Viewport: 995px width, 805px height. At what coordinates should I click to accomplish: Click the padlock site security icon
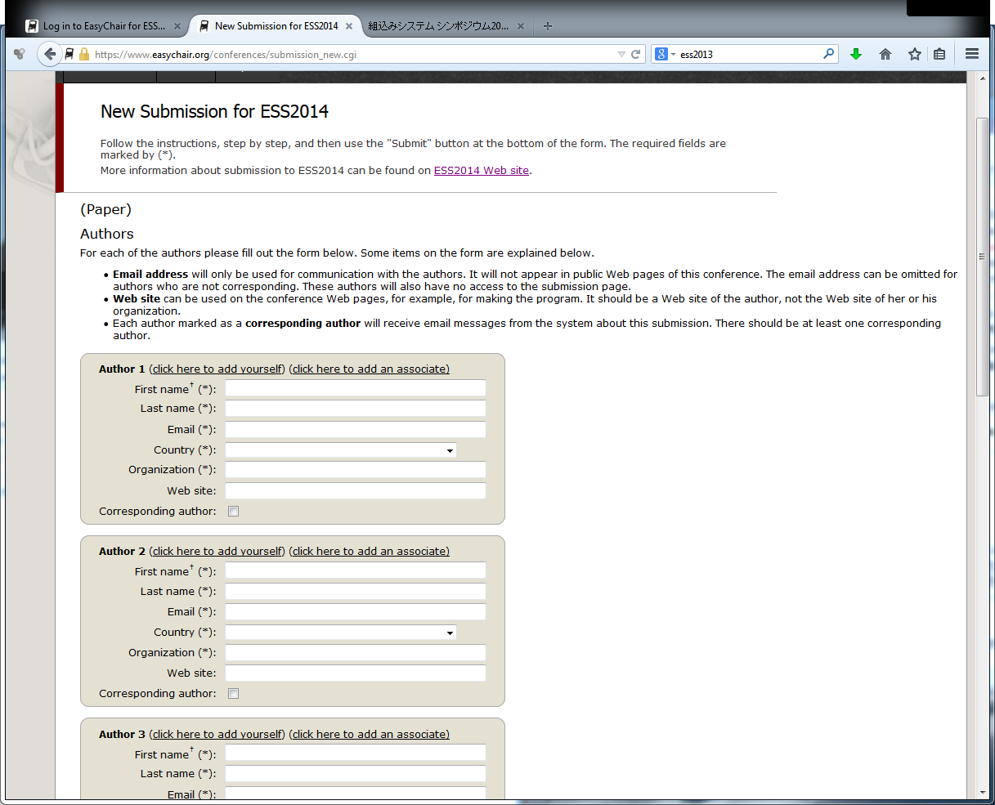click(x=84, y=55)
